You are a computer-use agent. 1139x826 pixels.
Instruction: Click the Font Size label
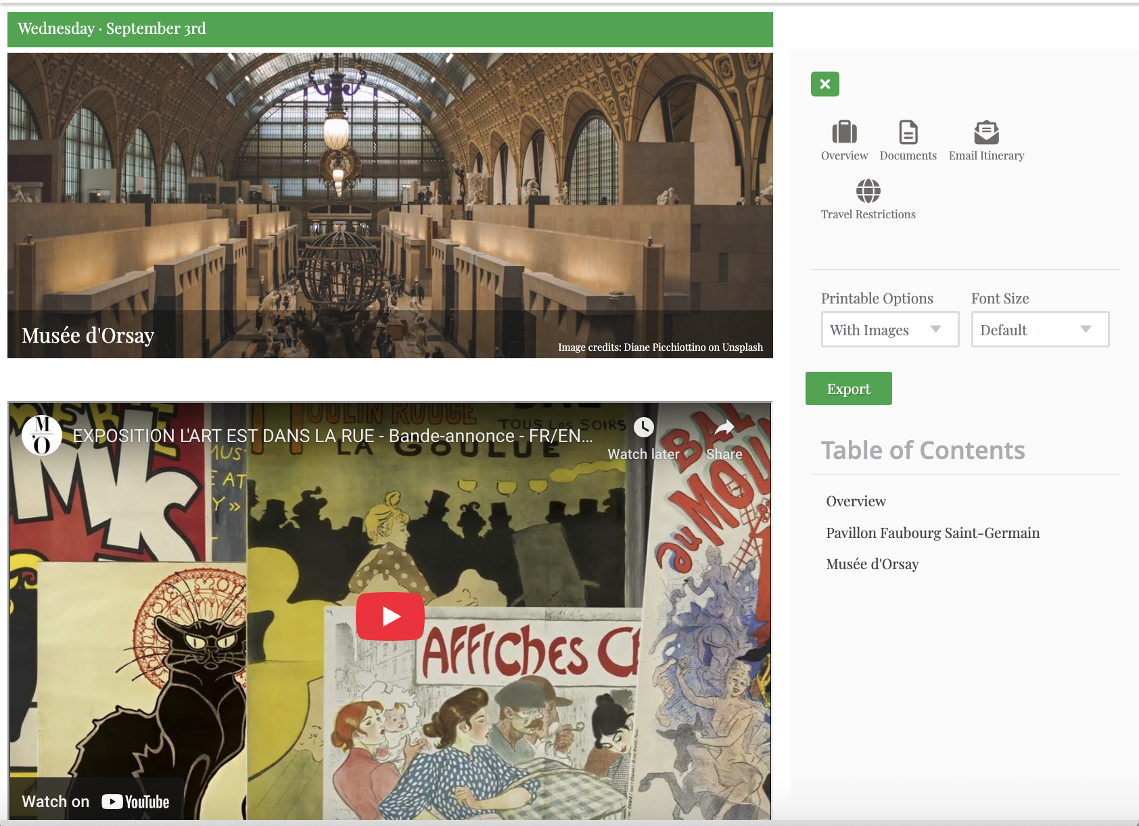point(1000,298)
